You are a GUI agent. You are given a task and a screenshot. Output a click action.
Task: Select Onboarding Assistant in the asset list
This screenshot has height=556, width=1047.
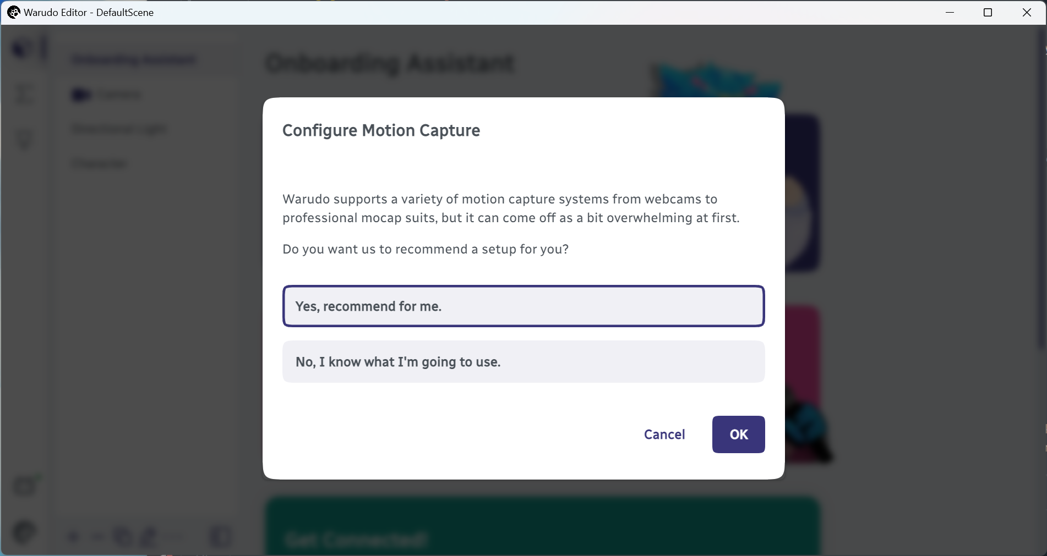pos(134,59)
